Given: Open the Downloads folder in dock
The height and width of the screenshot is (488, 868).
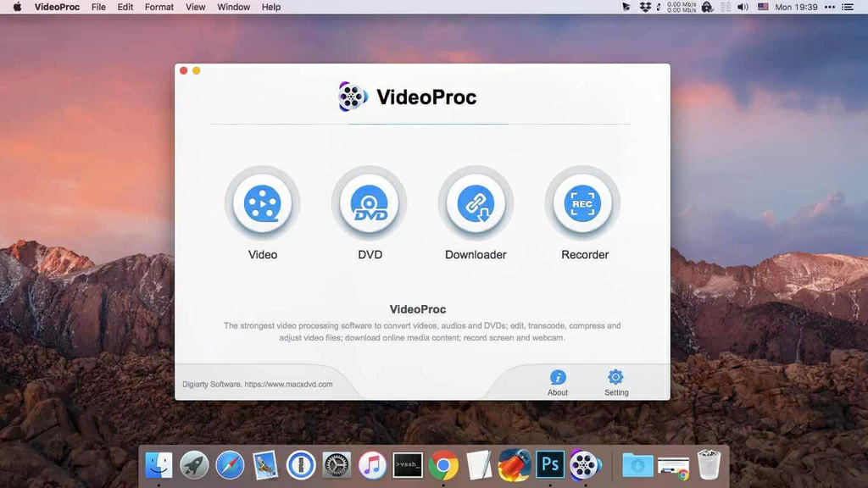Looking at the screenshot, I should pos(637,465).
